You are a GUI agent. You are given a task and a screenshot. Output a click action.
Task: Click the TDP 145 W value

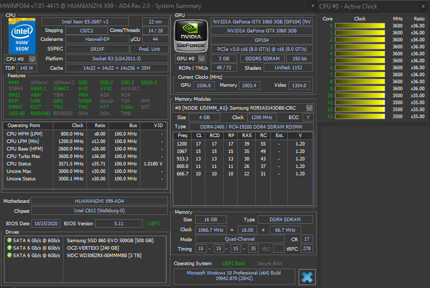coord(26,68)
